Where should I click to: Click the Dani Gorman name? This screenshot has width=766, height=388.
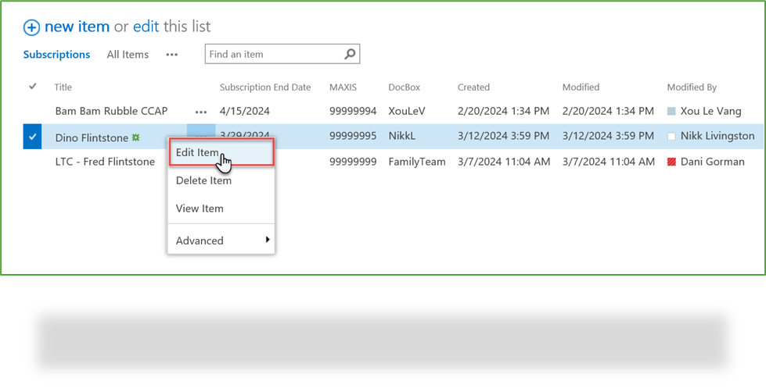713,162
